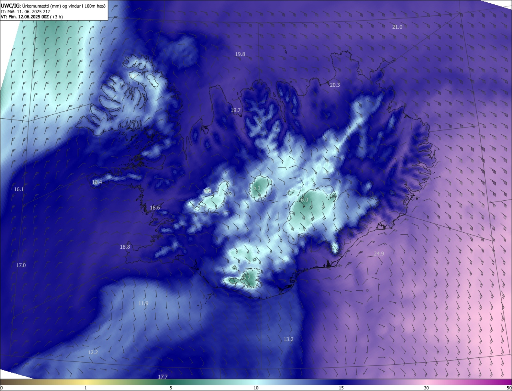The image size is (512, 391).
Task: Click the map value 11.9
Action: [x=143, y=303]
